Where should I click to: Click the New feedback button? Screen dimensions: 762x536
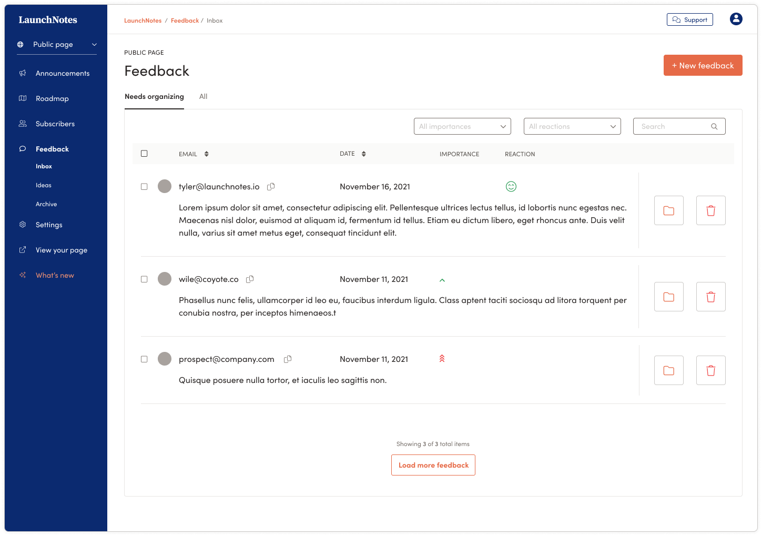click(x=703, y=65)
